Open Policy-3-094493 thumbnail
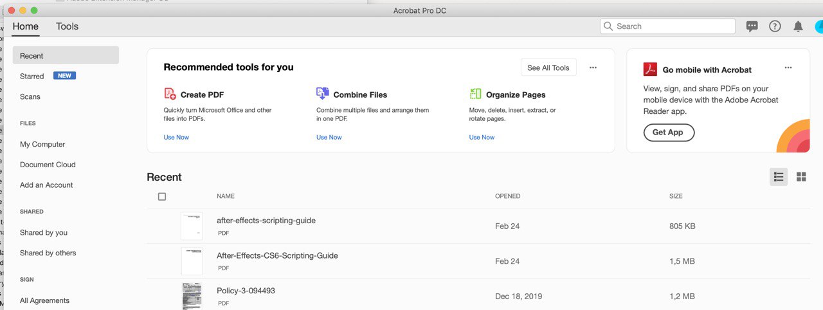This screenshot has width=823, height=310. coord(192,296)
